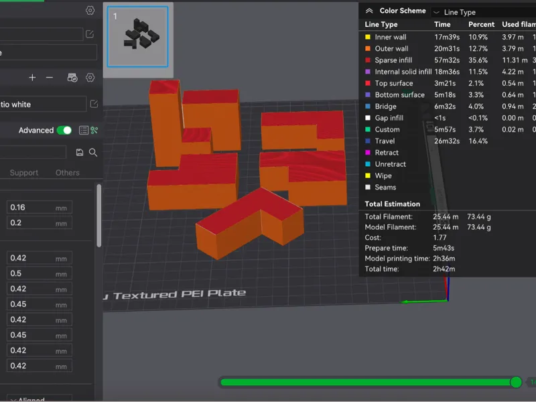Open the settings search magnifier
Image resolution: width=536 pixels, height=402 pixels.
(93, 153)
